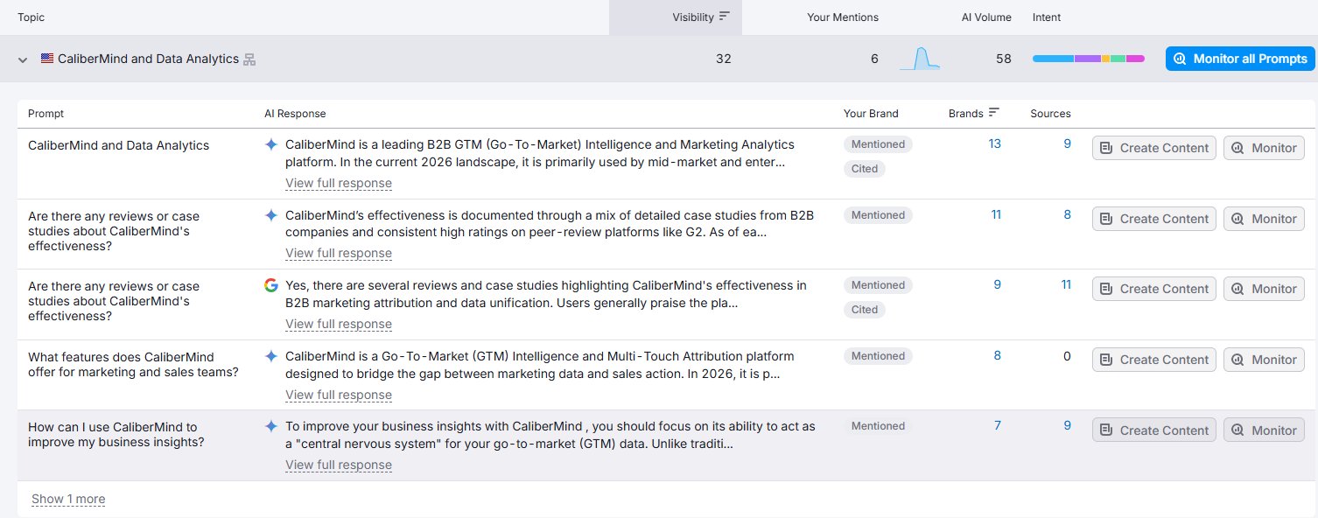Collapse the CaliberMind and Data Analytics topic row
The width and height of the screenshot is (1318, 518).
click(23, 59)
